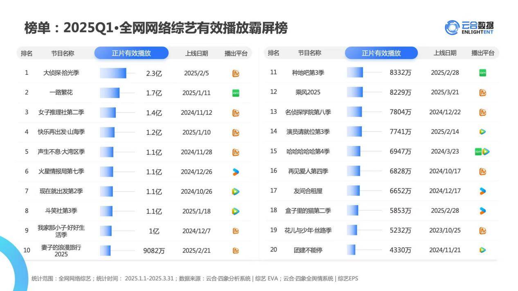
Task: Click the launch date 2024/11/12
Action: (x=196, y=112)
